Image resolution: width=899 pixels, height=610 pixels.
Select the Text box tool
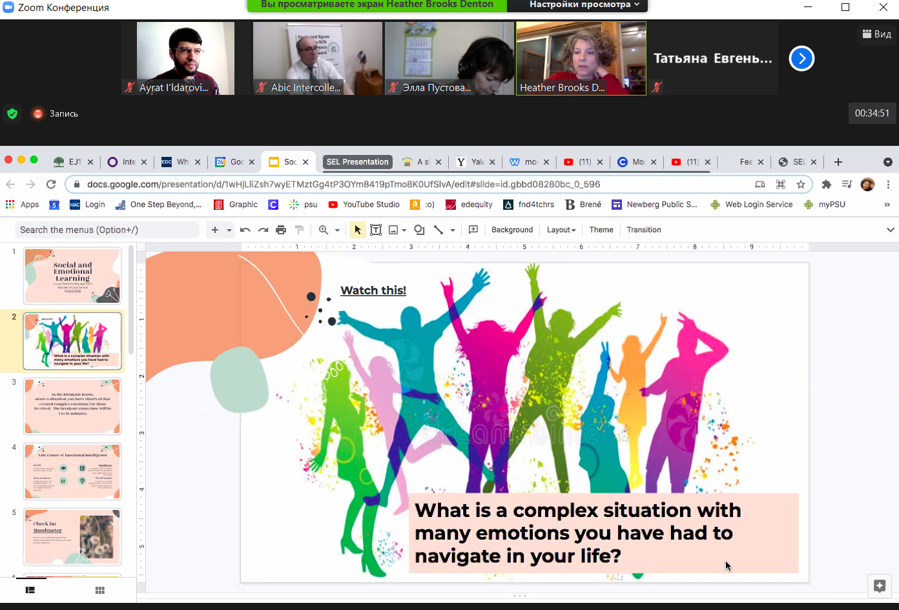click(x=376, y=230)
